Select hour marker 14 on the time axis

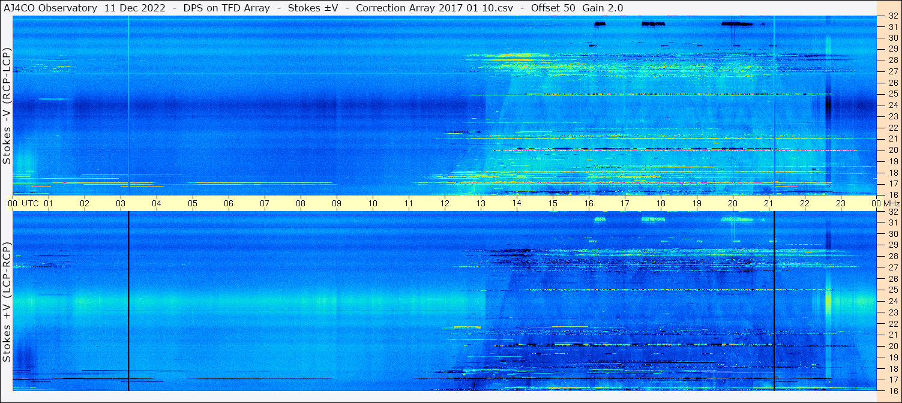pos(517,203)
